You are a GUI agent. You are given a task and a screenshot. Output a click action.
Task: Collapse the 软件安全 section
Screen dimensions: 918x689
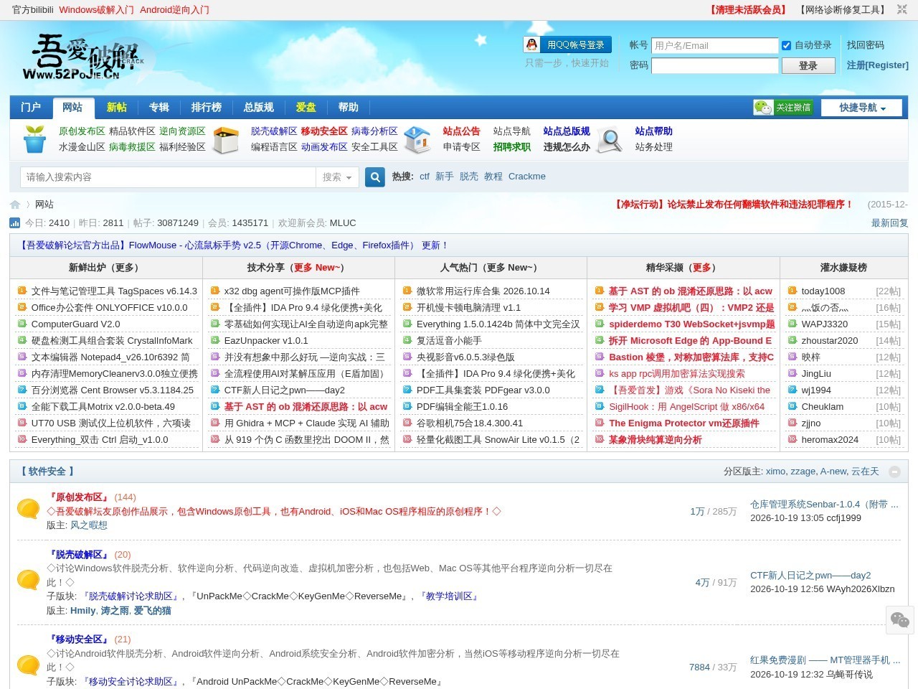(894, 472)
